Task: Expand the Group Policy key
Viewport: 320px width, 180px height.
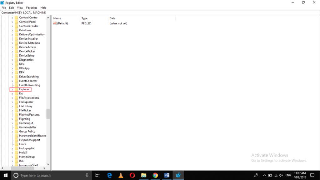Action: 12,132
